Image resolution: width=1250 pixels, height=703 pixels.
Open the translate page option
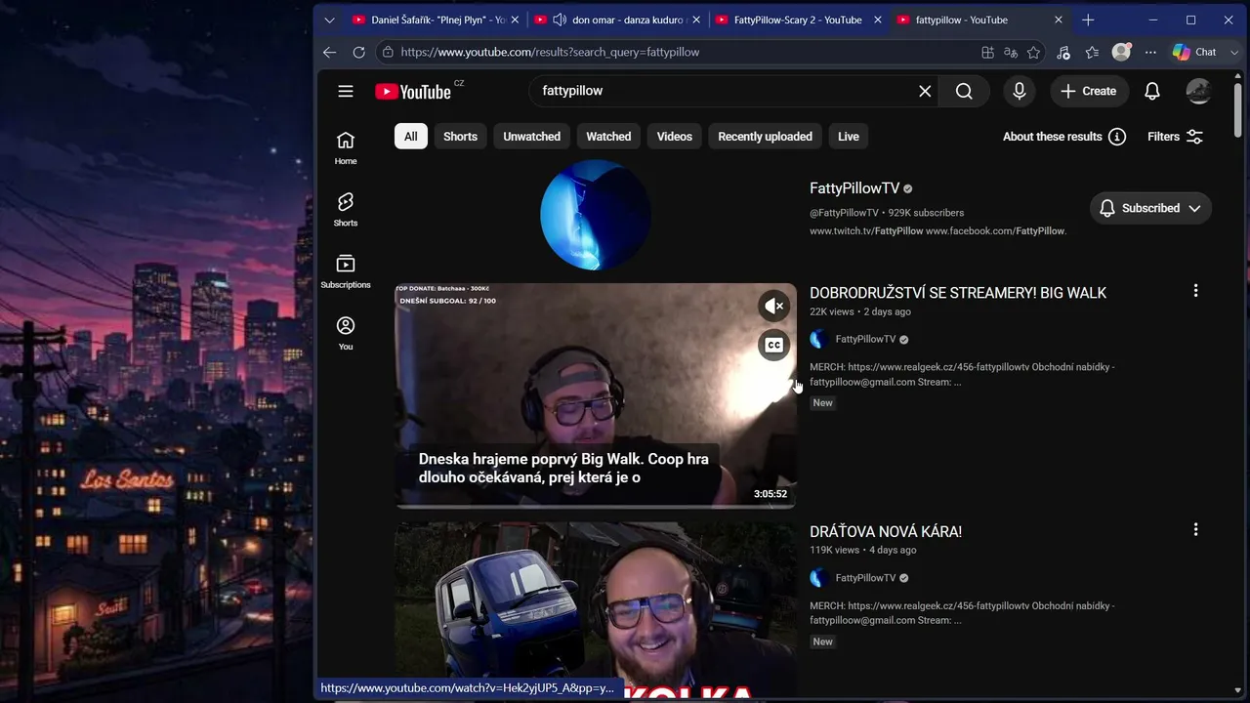(1011, 52)
